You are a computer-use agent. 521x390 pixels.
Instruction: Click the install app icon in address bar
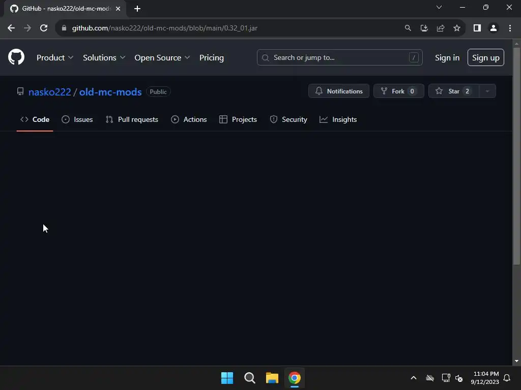(x=424, y=28)
